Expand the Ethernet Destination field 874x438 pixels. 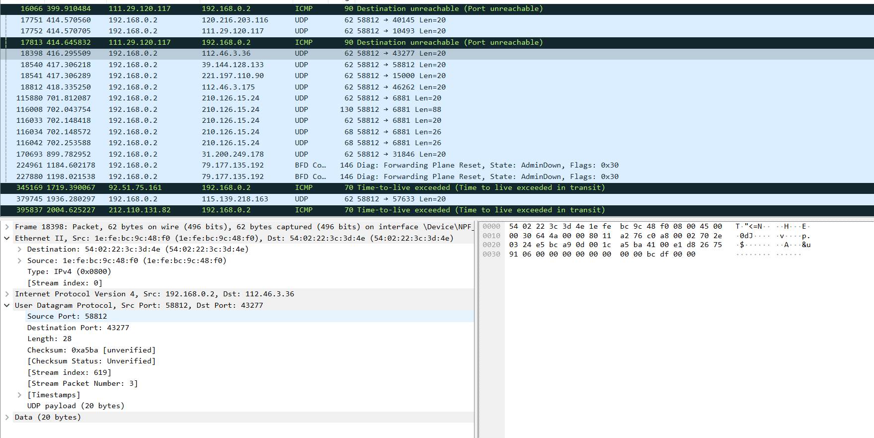pos(19,249)
